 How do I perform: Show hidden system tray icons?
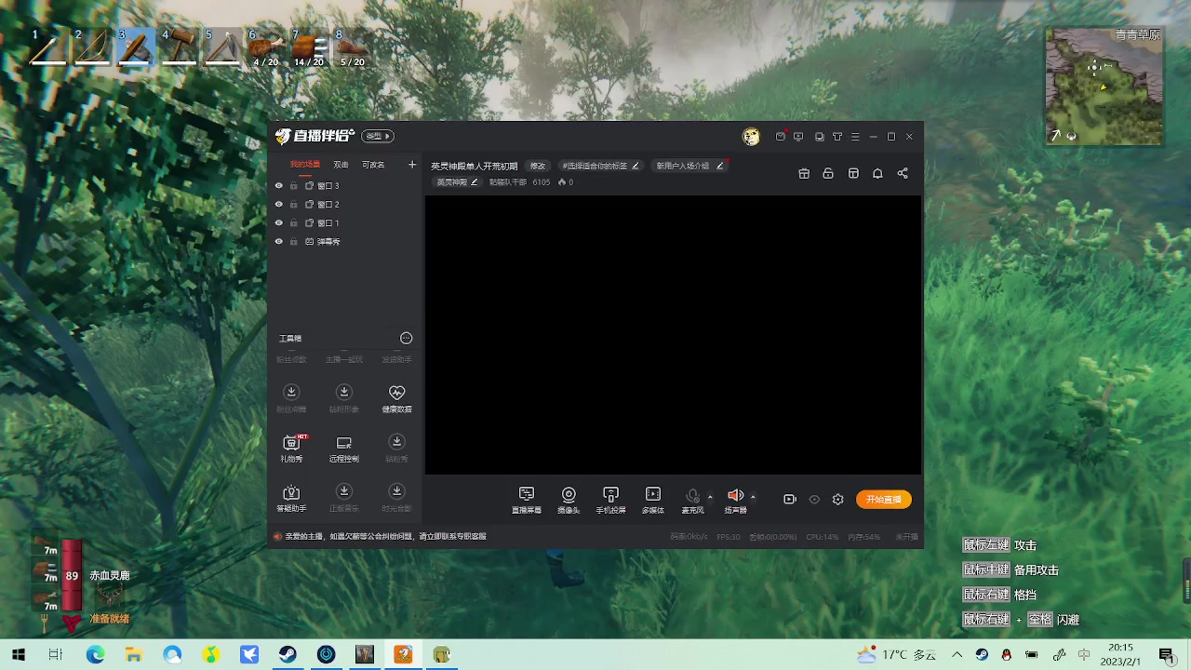(x=958, y=655)
